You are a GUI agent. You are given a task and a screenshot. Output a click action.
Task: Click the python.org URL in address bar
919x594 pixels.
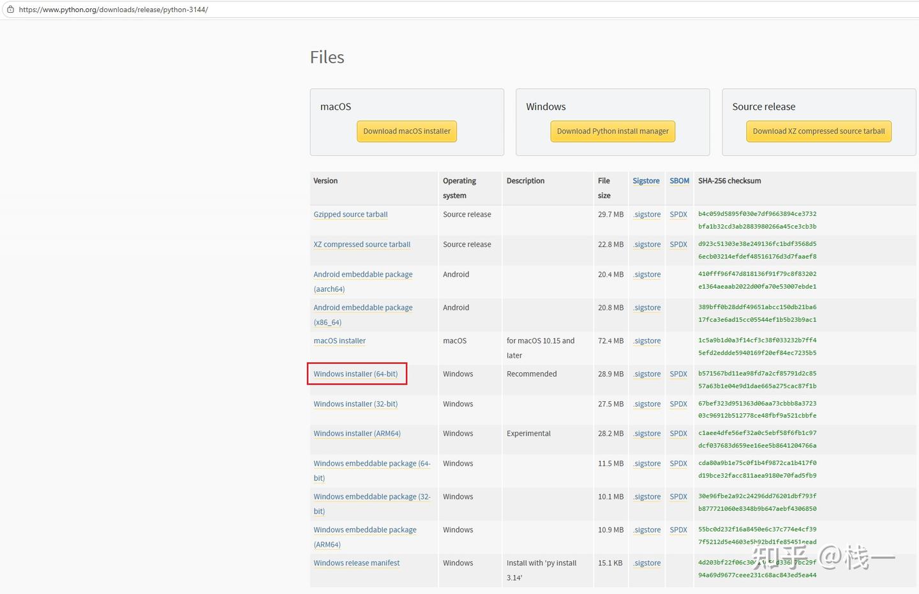pyautogui.click(x=114, y=10)
